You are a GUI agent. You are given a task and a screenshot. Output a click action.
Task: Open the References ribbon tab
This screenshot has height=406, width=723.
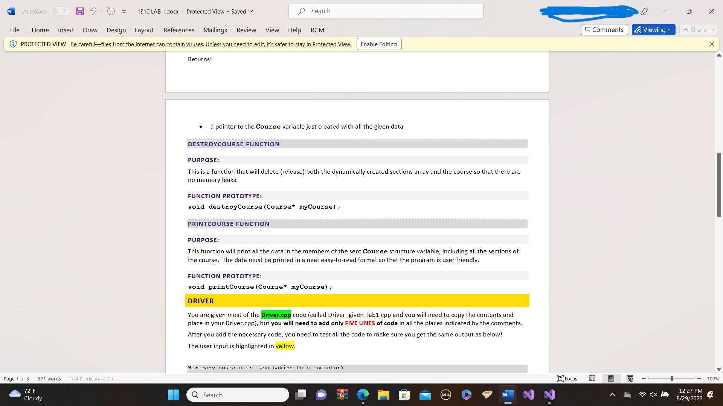tap(178, 30)
